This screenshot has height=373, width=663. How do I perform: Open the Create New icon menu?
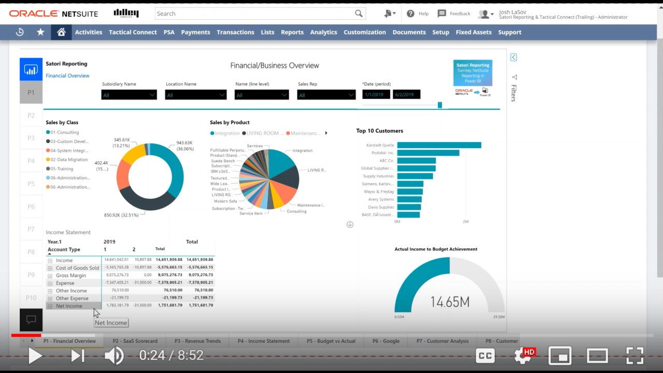(x=390, y=13)
